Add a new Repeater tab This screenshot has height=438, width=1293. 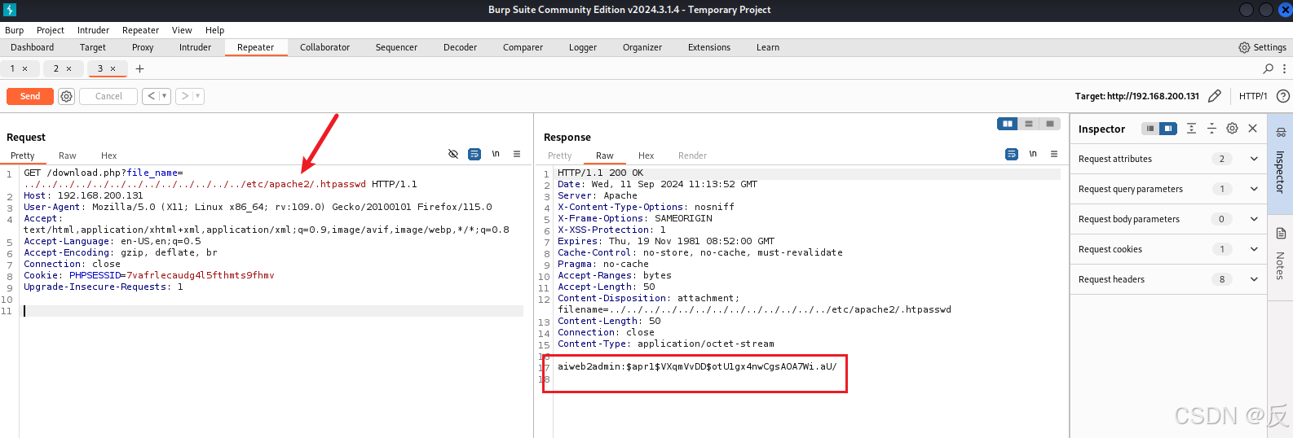point(139,68)
